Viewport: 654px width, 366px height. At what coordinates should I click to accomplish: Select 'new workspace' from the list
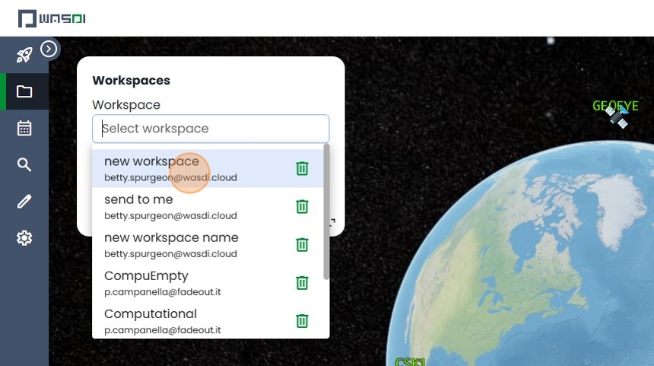(208, 169)
